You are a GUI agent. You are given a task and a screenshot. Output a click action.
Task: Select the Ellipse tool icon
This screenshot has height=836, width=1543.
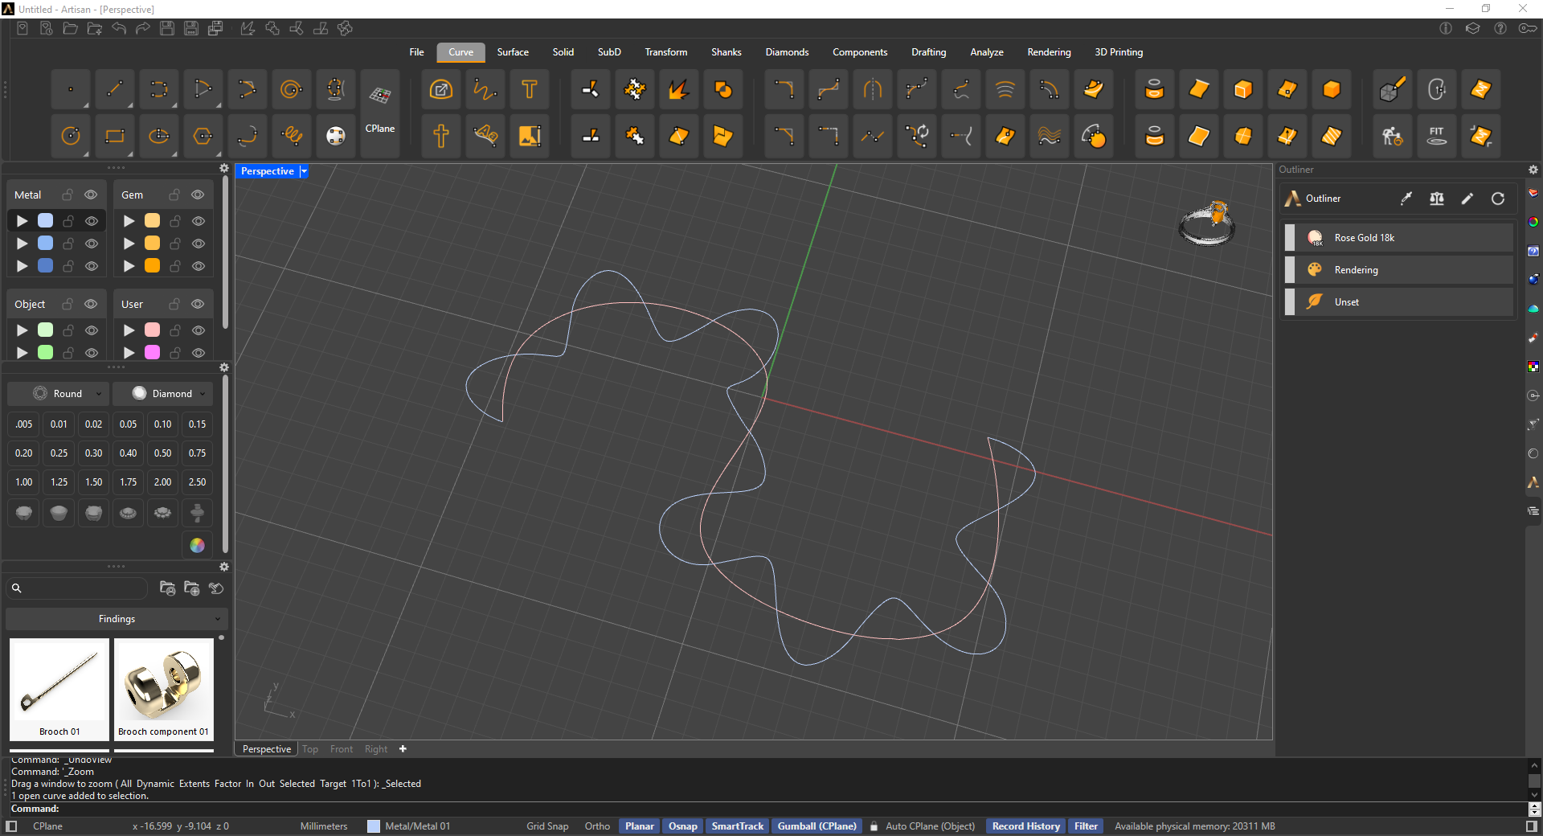pyautogui.click(x=159, y=136)
